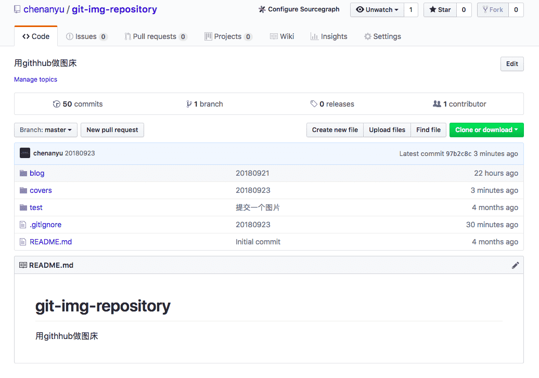Click commit message 提交一个图片

[258, 207]
